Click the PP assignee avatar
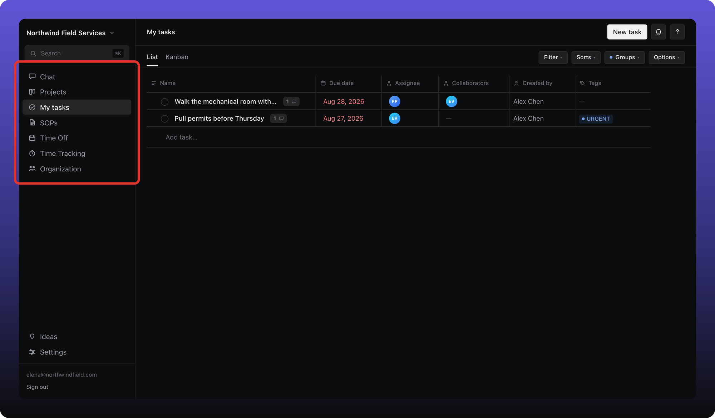The image size is (715, 418). (394, 101)
